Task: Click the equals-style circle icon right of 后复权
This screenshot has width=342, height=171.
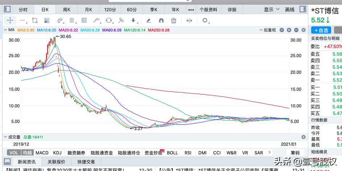Action: (282, 30)
